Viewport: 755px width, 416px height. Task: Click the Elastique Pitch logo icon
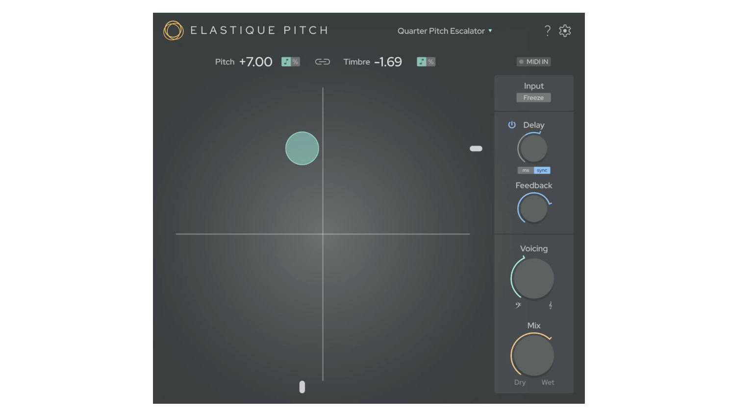click(173, 30)
